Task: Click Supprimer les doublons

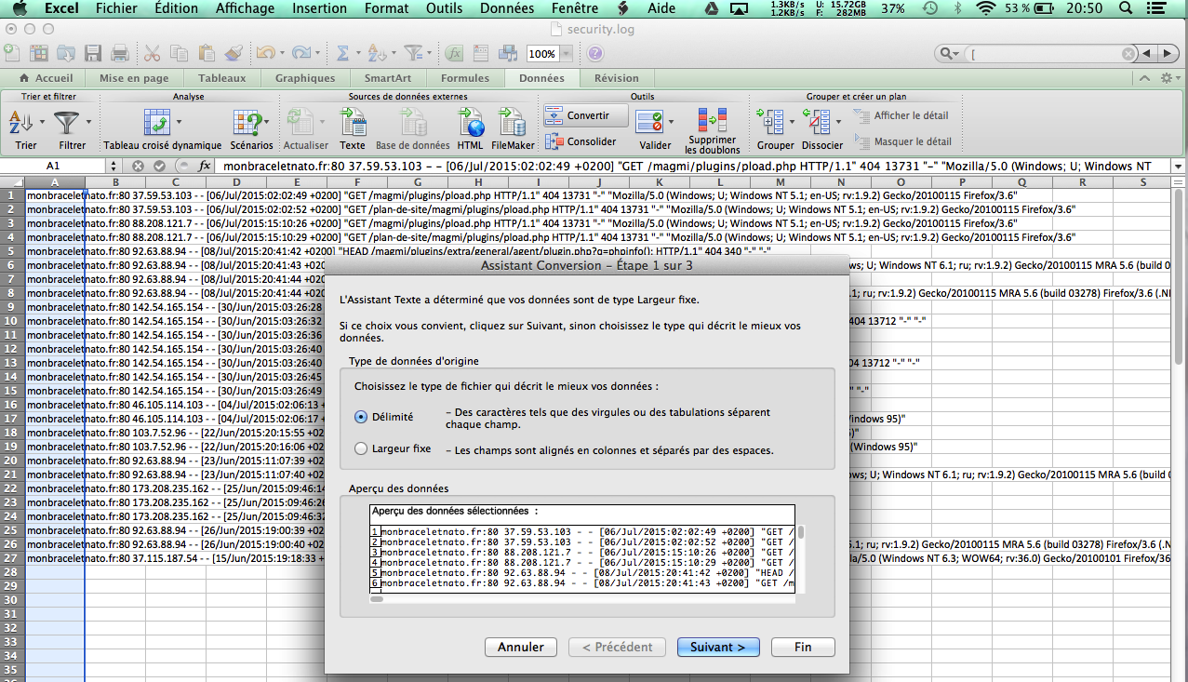Action: [713, 120]
